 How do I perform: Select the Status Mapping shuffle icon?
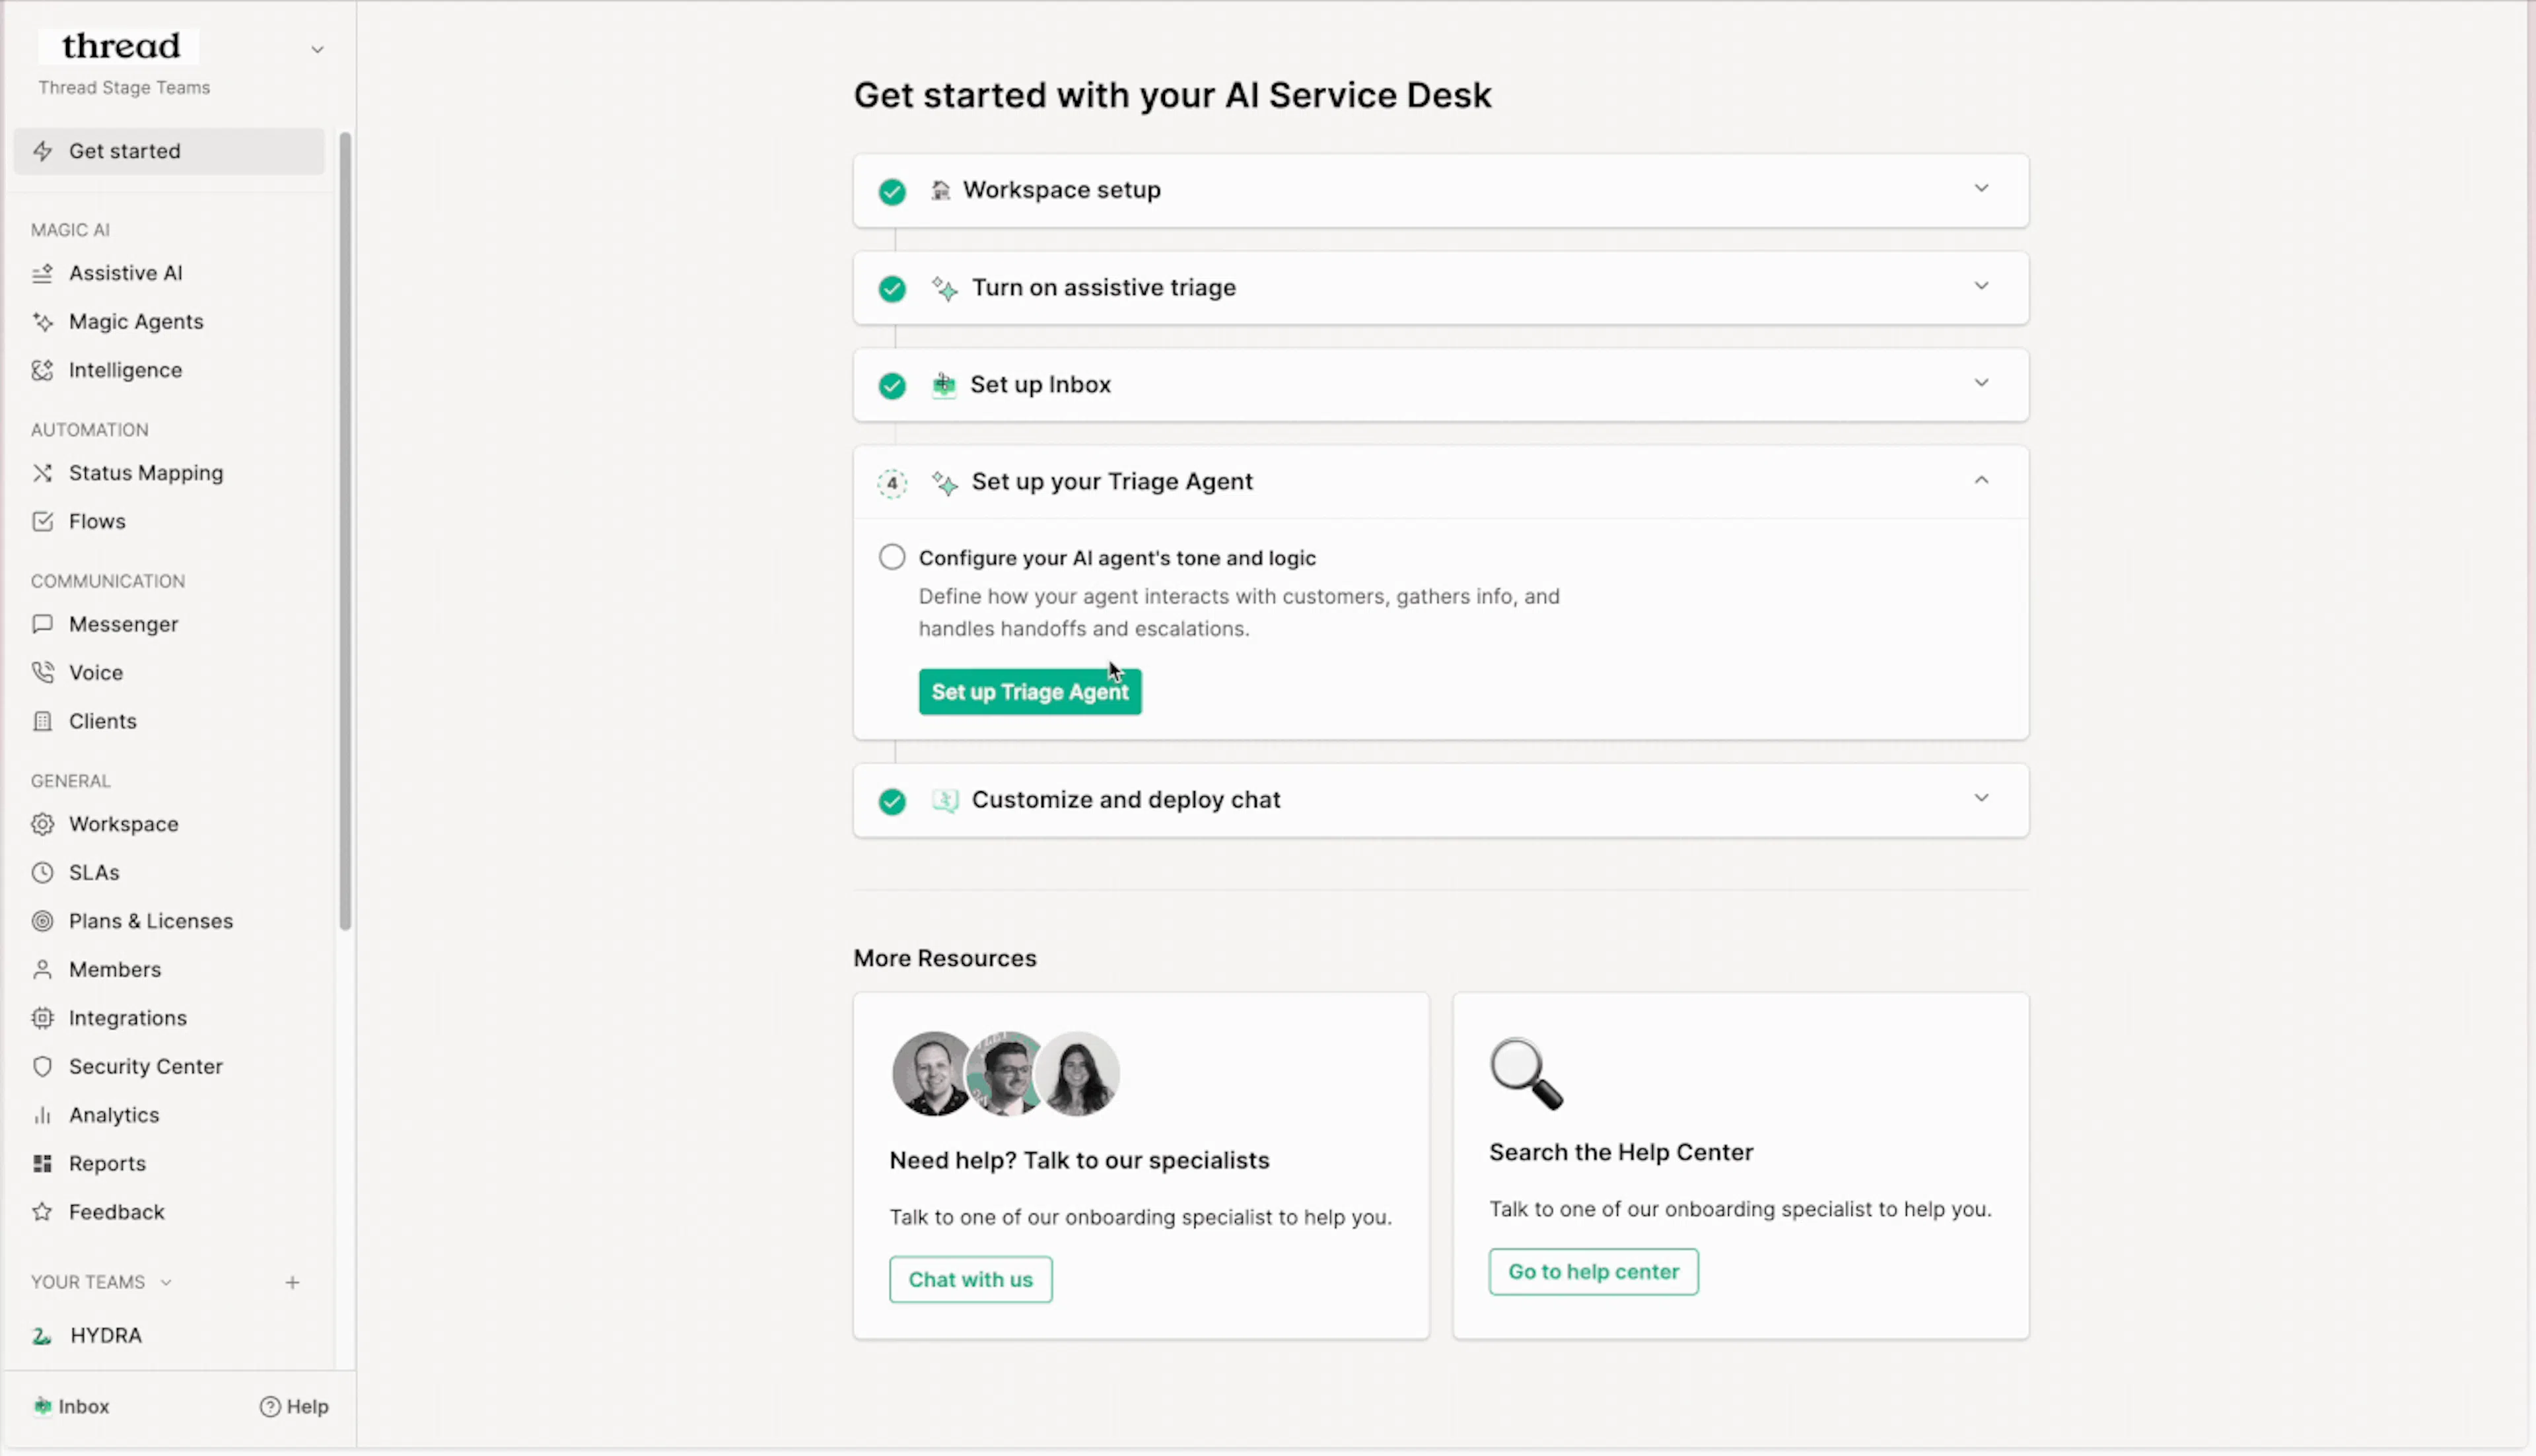click(x=42, y=473)
